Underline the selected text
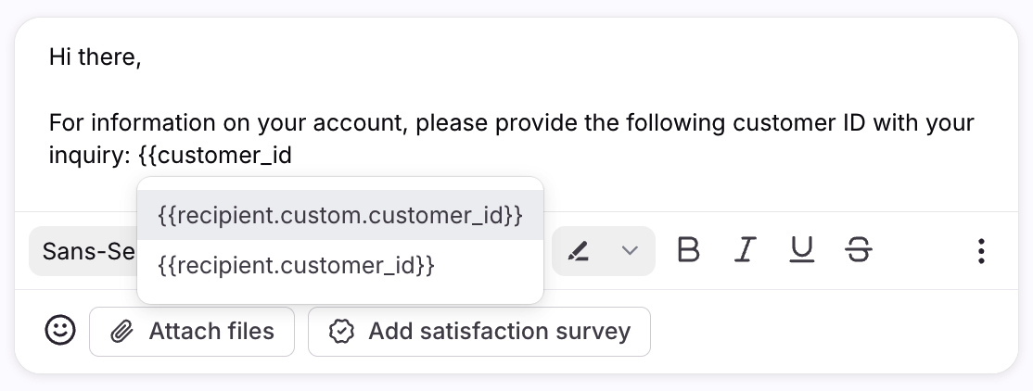 tap(802, 250)
